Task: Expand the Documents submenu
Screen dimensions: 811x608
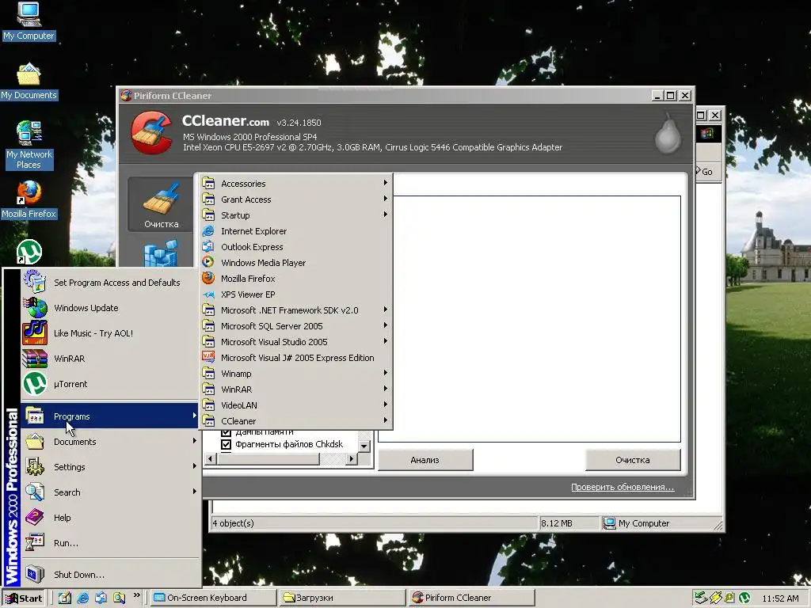Action: pos(109,442)
